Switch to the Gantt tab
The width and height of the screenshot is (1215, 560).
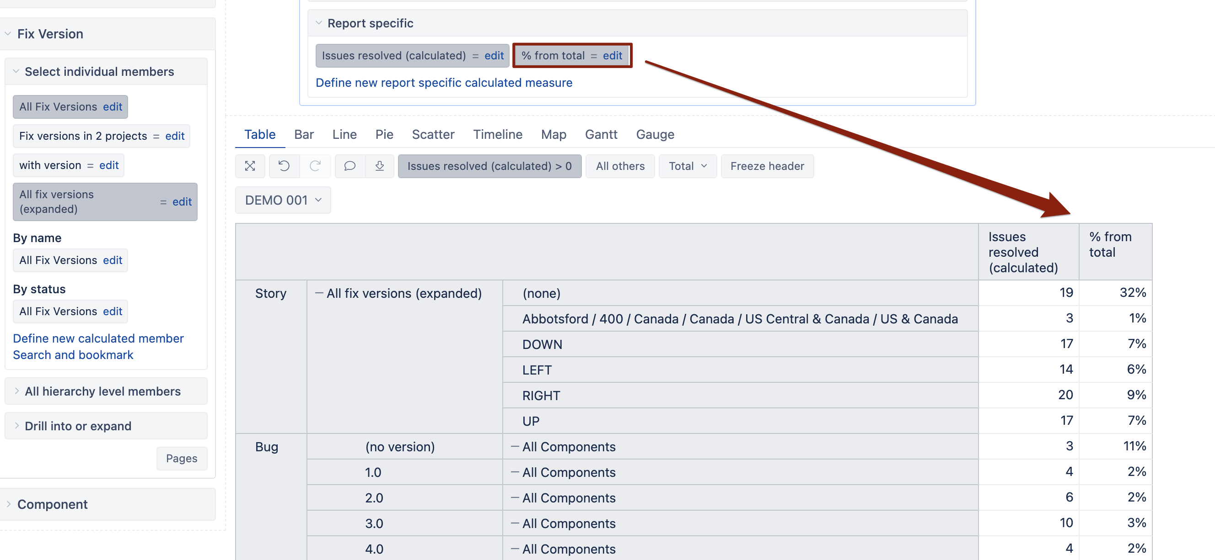coord(601,134)
